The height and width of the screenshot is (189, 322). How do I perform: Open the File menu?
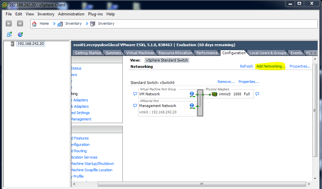pos(9,14)
